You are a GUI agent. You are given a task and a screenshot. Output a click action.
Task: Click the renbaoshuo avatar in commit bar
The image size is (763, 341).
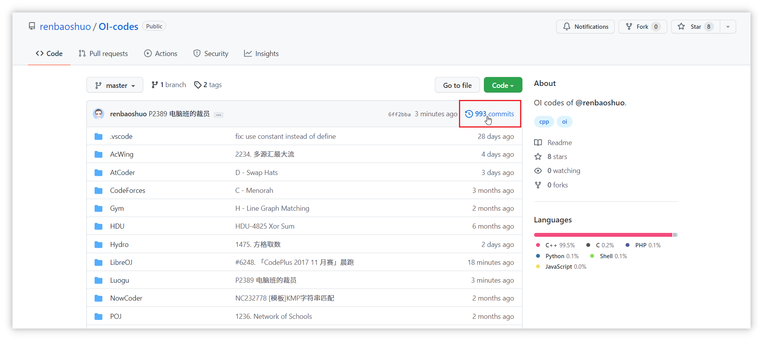pos(98,114)
